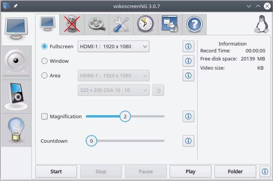Image resolution: width=273 pixels, height=181 pixels.
Task: Maximize the window with up chevron
Action: pos(258,6)
